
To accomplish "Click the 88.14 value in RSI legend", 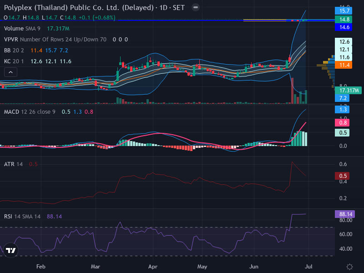I will 54,217.
